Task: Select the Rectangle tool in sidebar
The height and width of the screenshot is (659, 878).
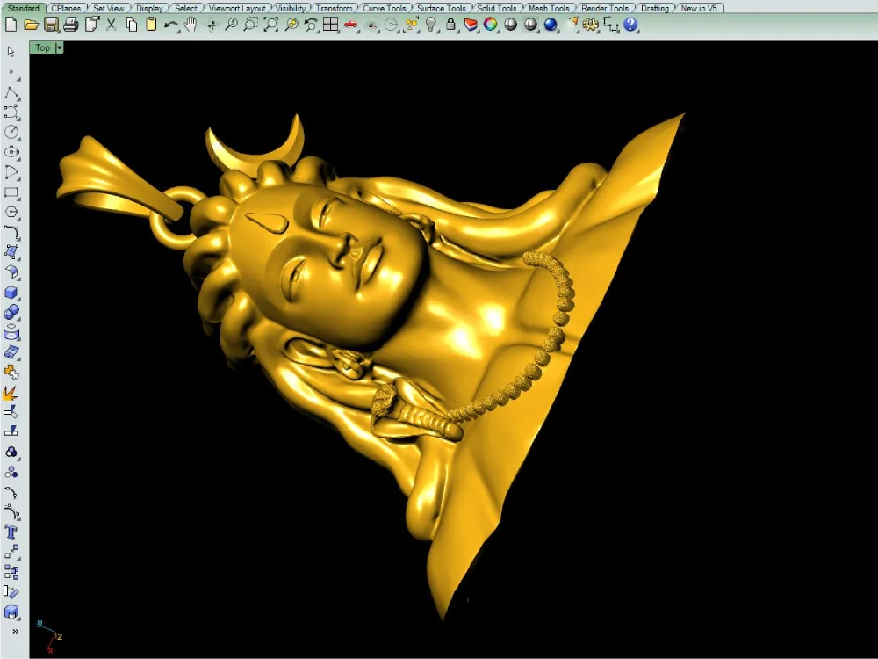Action: click(11, 192)
